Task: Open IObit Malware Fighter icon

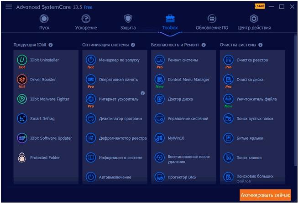Action: (x=22, y=99)
